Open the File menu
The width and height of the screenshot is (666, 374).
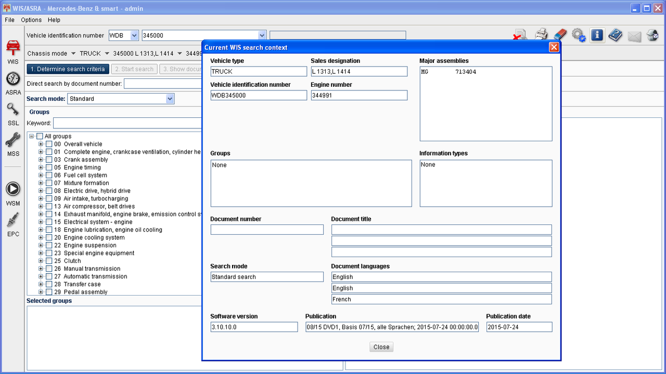click(9, 20)
